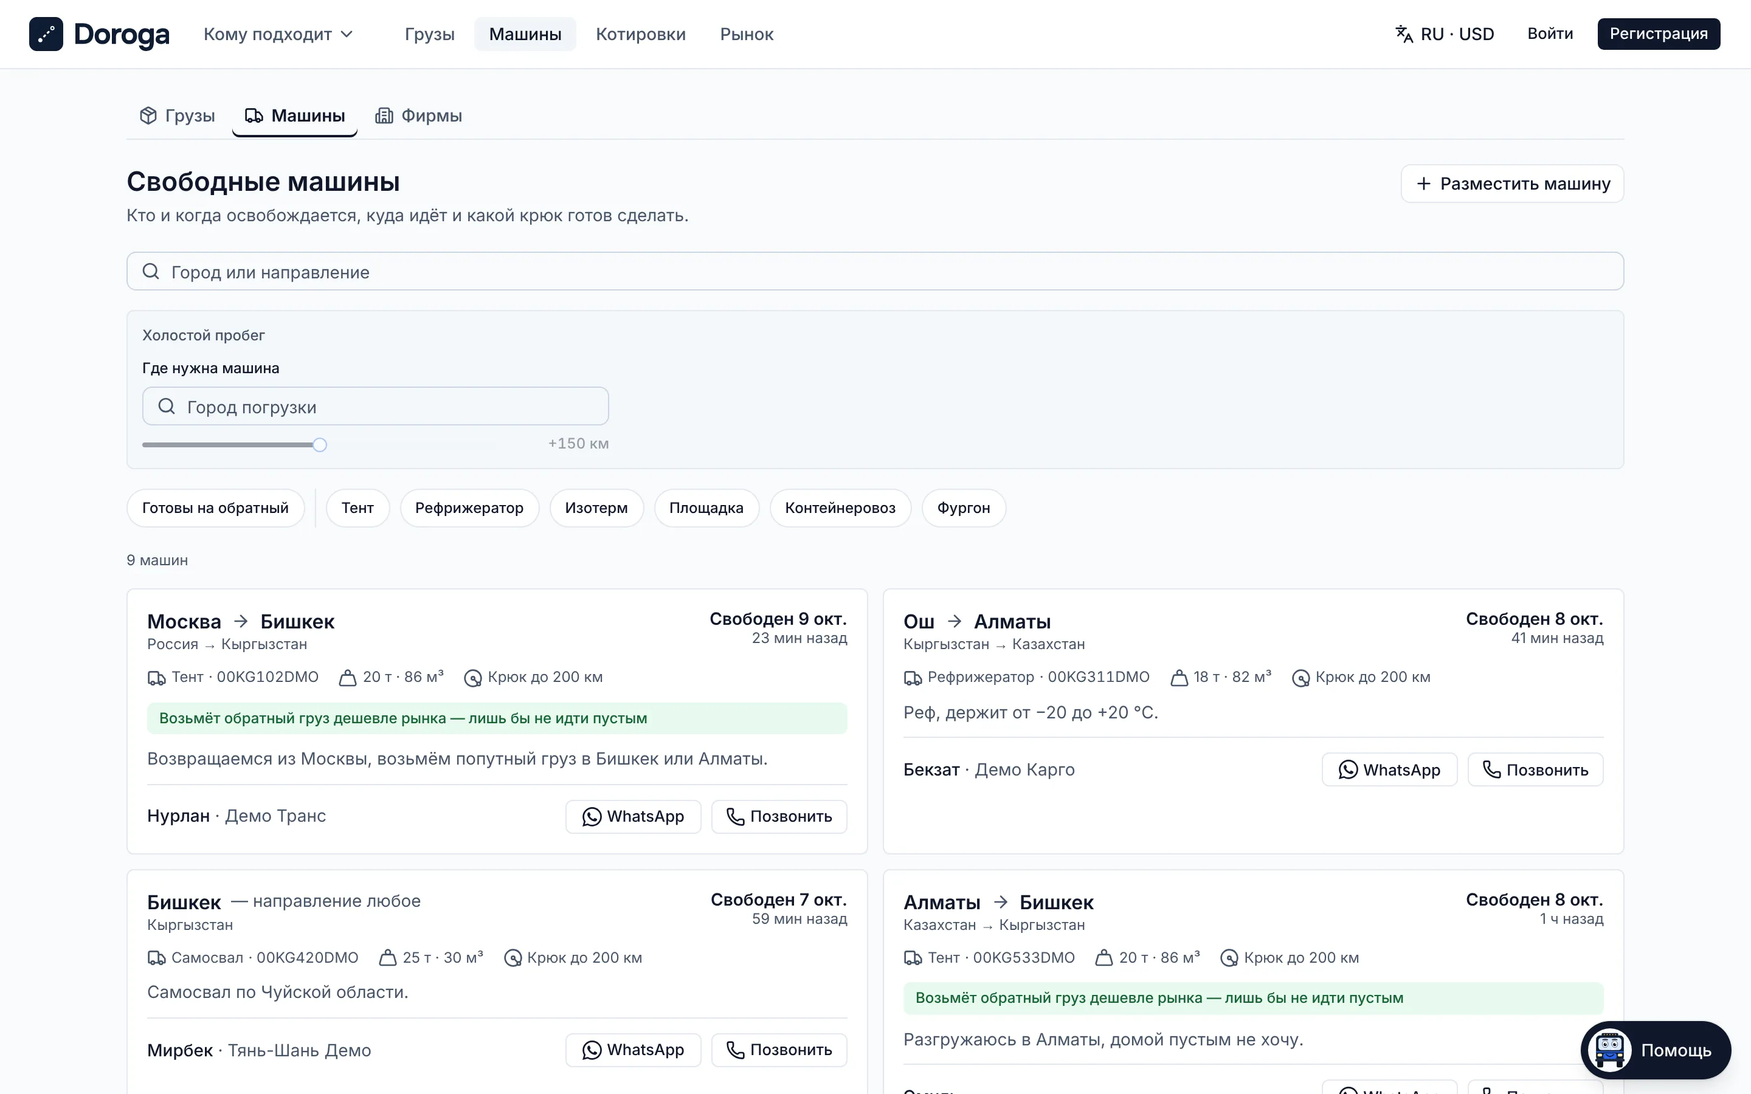Enable the Изотерм filter chip
The height and width of the screenshot is (1094, 1751).
coord(596,508)
